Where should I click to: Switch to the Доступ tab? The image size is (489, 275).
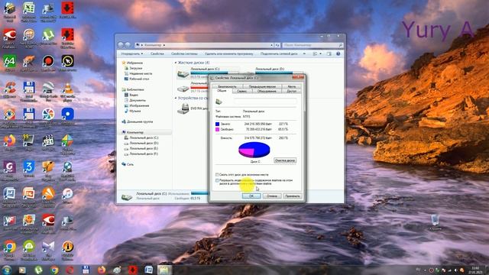pos(292,92)
